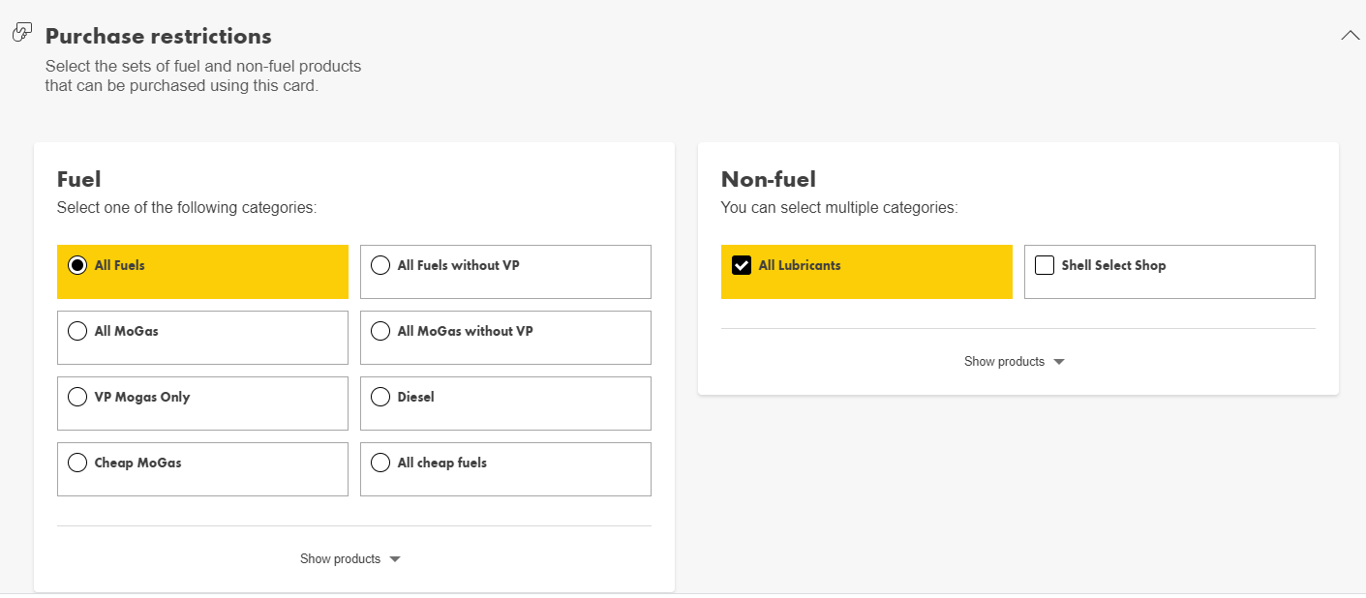Viewport: 1366px width, 598px height.
Task: Select VP Mogas Only fuel category
Action: tap(77, 397)
